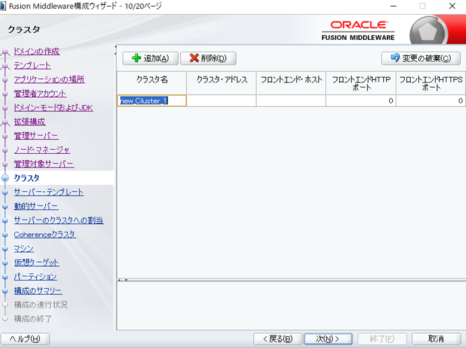Click the フロントエンドHTTPSポート cell value

tap(430, 101)
